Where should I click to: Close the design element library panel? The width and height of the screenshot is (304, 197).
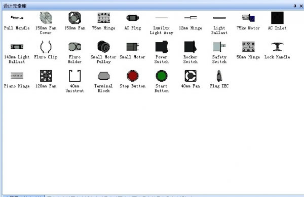click(301, 6)
